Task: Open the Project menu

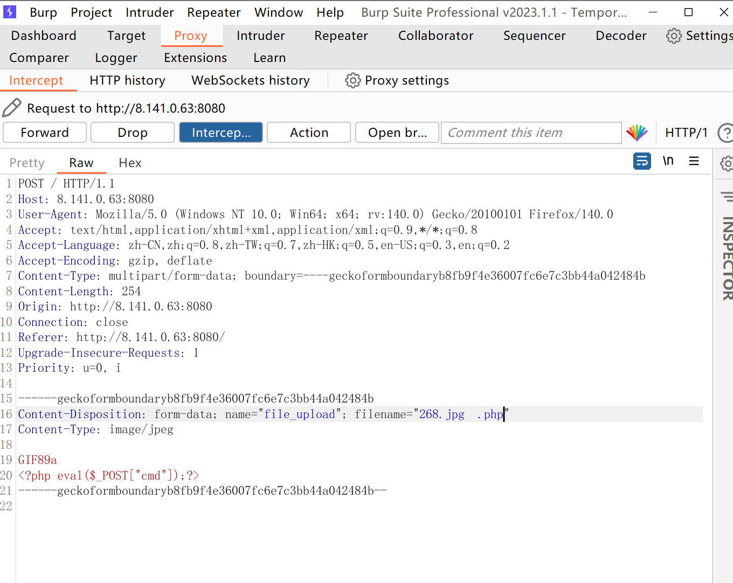Action: 91,12
